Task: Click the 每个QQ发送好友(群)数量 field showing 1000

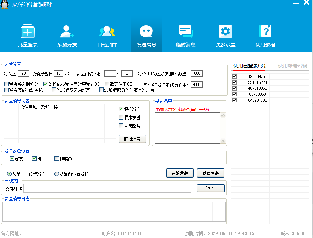Action: [x=197, y=73]
